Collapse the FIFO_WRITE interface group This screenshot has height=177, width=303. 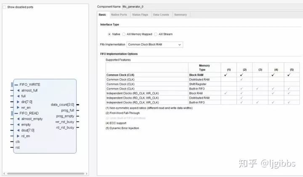tap(16, 84)
